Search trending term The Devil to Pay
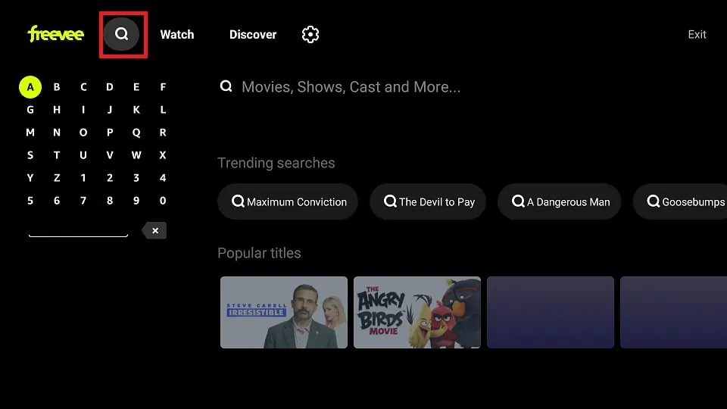This screenshot has width=727, height=409. (428, 201)
